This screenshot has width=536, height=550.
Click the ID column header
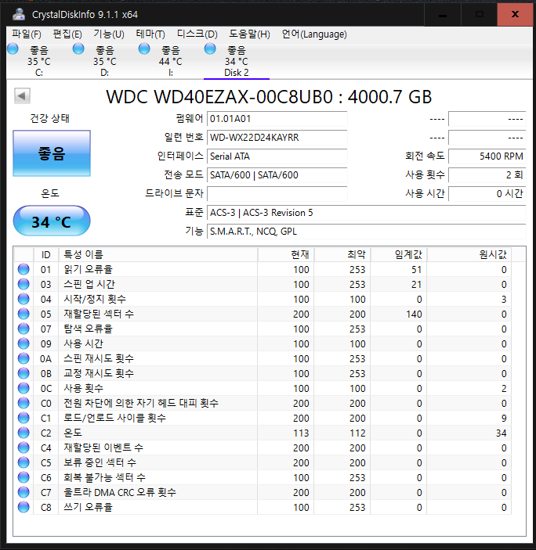click(x=46, y=254)
